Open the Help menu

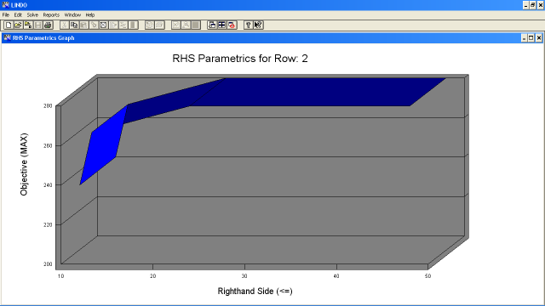90,15
